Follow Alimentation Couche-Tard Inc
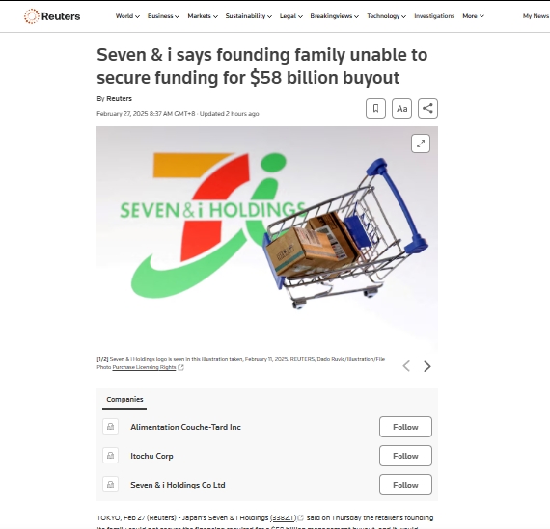550x529 pixels. [405, 427]
